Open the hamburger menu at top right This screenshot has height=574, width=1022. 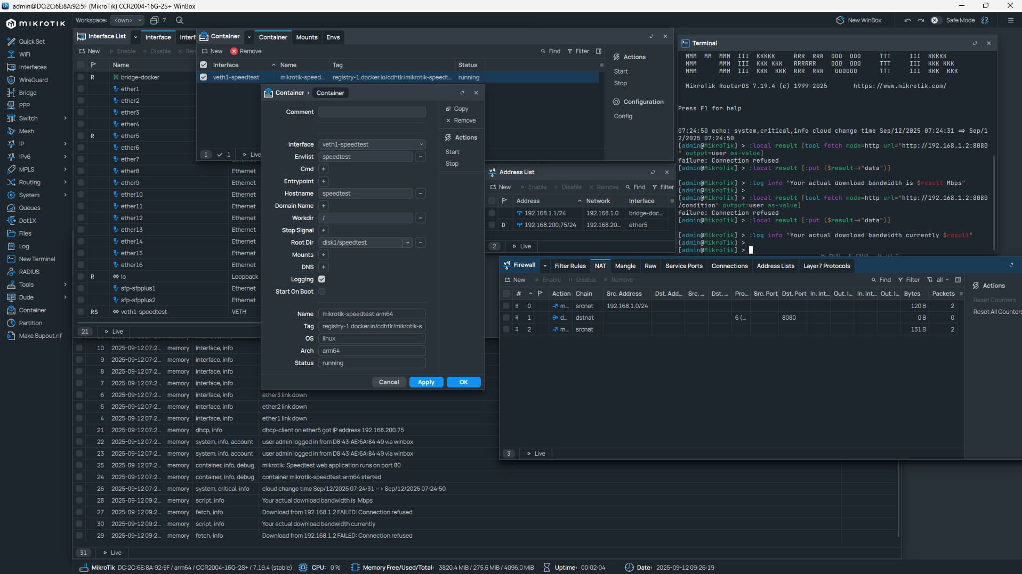click(1010, 20)
